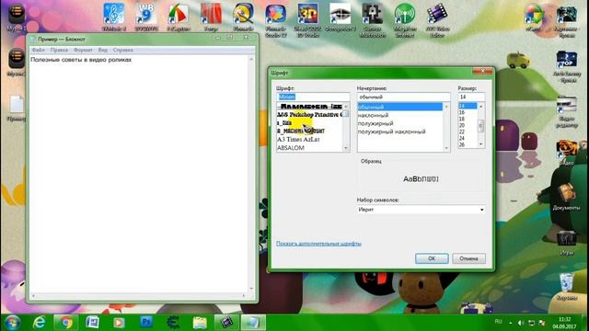Image resolution: width=589 pixels, height=331 pixels.
Task: Open the Набор символов dropdown
Action: click(x=421, y=210)
